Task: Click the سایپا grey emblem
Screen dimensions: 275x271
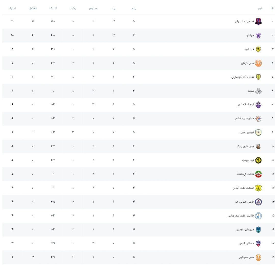Action: (x=258, y=91)
